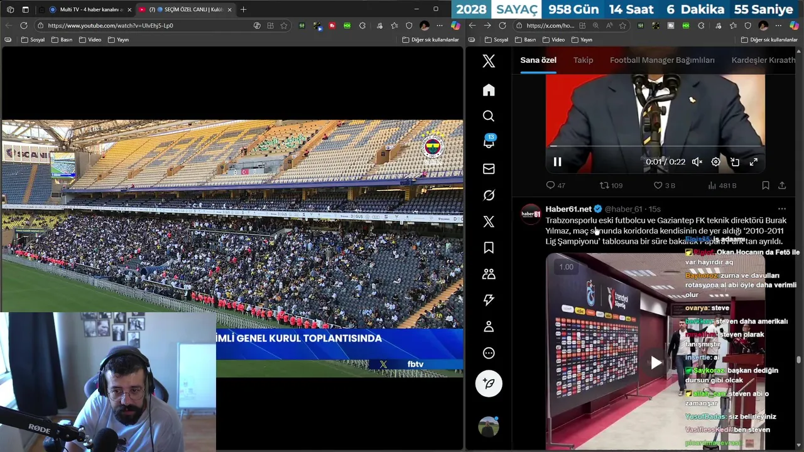Open Profile person icon in X sidebar
Viewport: 804px width, 452px height.
pos(489,326)
